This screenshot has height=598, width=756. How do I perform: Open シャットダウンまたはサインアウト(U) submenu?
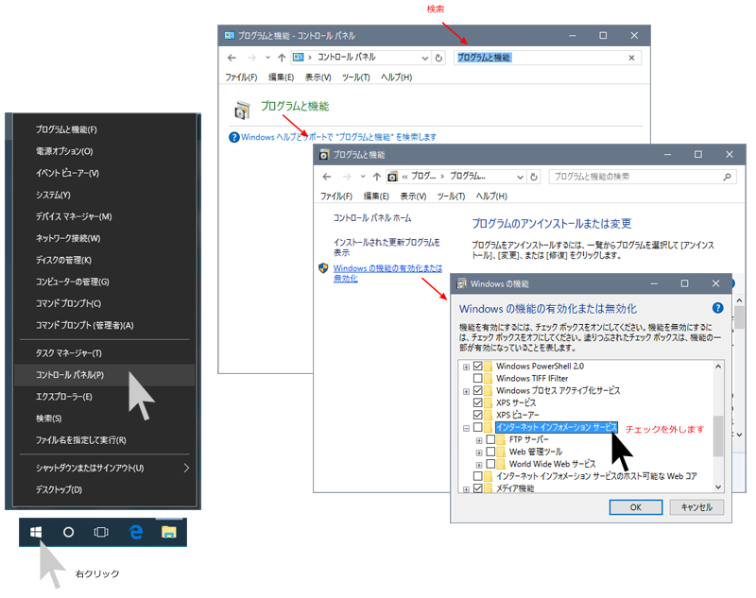(104, 468)
